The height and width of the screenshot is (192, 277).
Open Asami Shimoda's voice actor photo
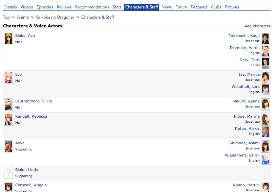coord(265,146)
